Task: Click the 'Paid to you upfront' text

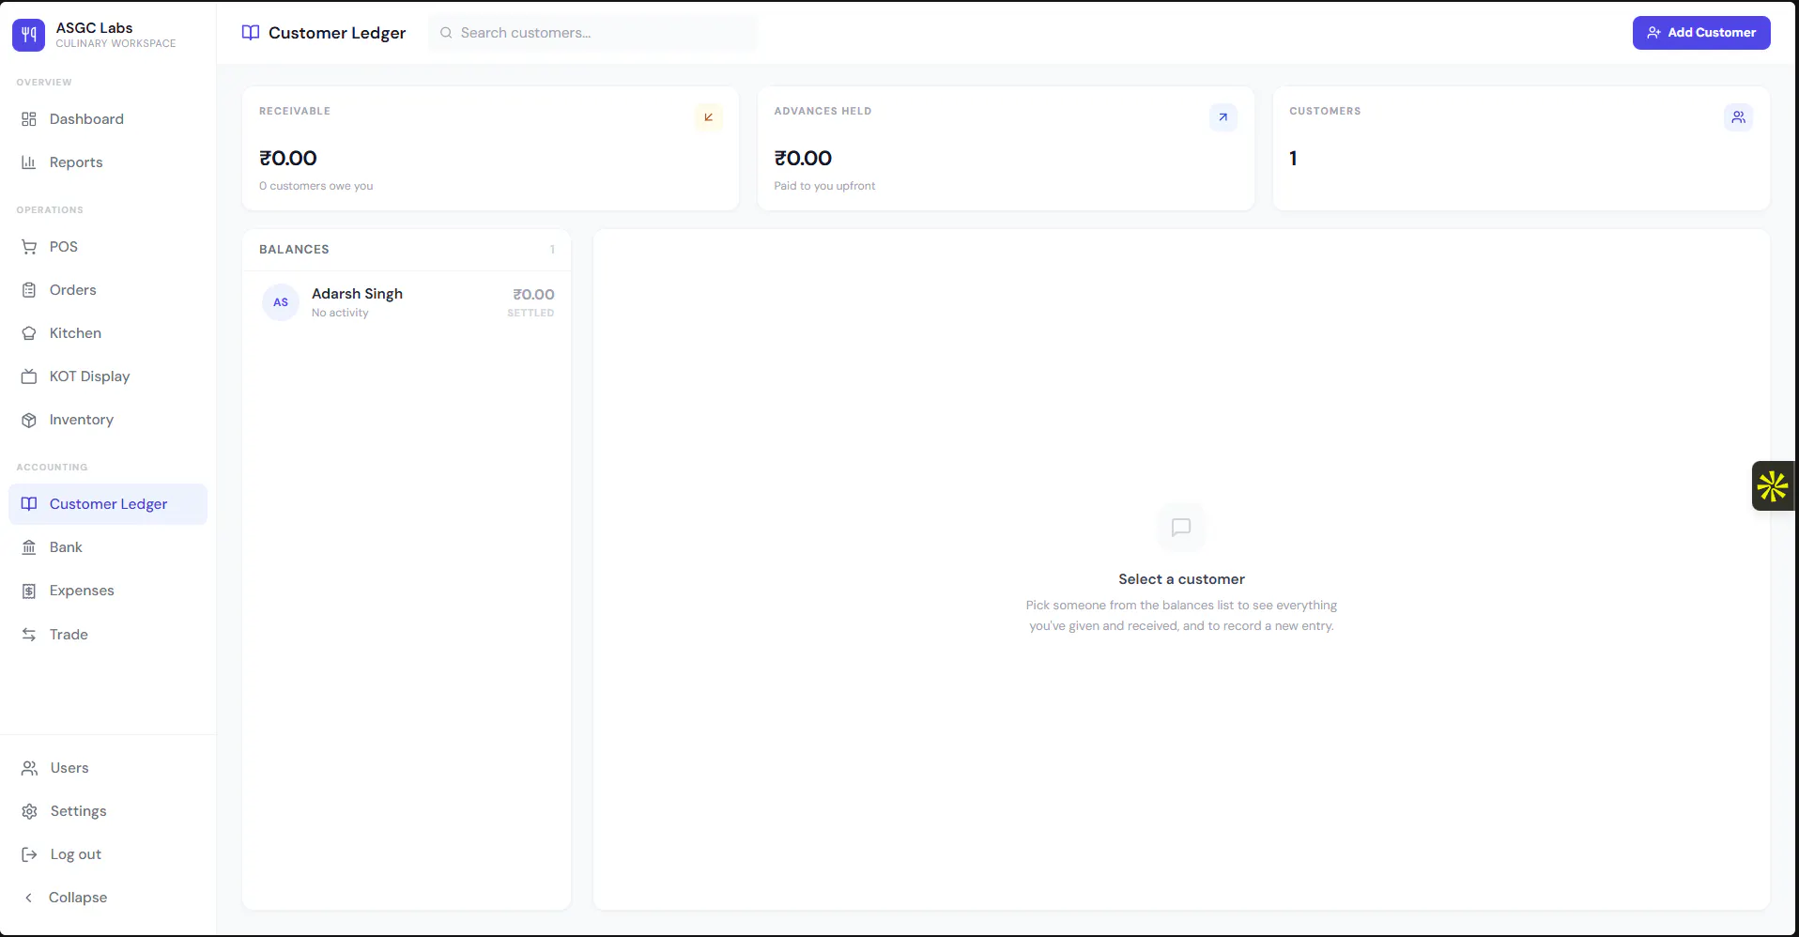Action: pos(824,186)
